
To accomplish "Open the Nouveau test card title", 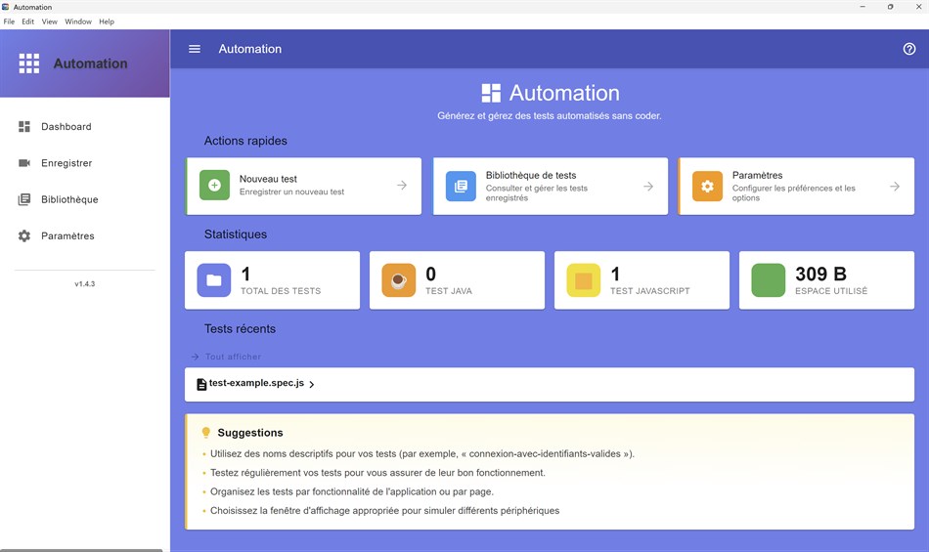I will pos(268,179).
